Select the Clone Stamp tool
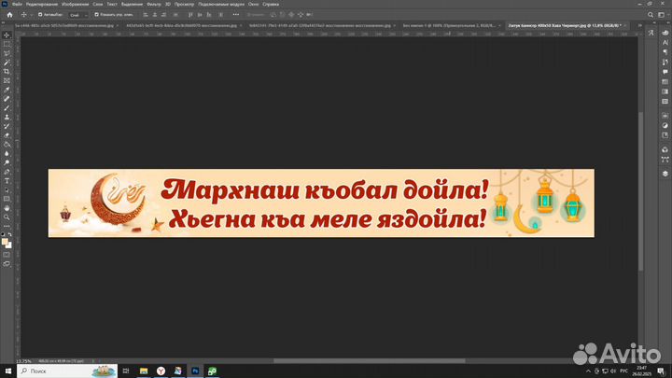Image resolution: width=672 pixels, height=378 pixels. click(x=7, y=117)
